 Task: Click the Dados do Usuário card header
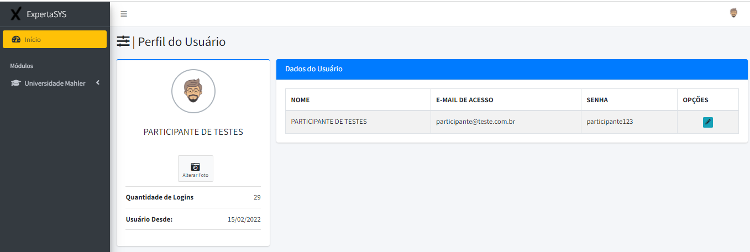[512, 69]
